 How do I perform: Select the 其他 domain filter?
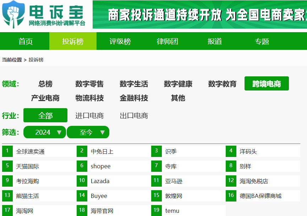178,98
